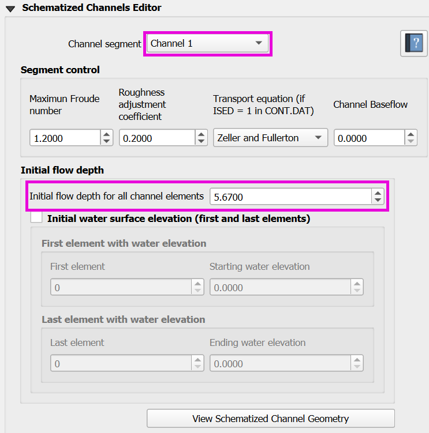
Task: Decrease Channel Baseflow value
Action: coord(410,141)
